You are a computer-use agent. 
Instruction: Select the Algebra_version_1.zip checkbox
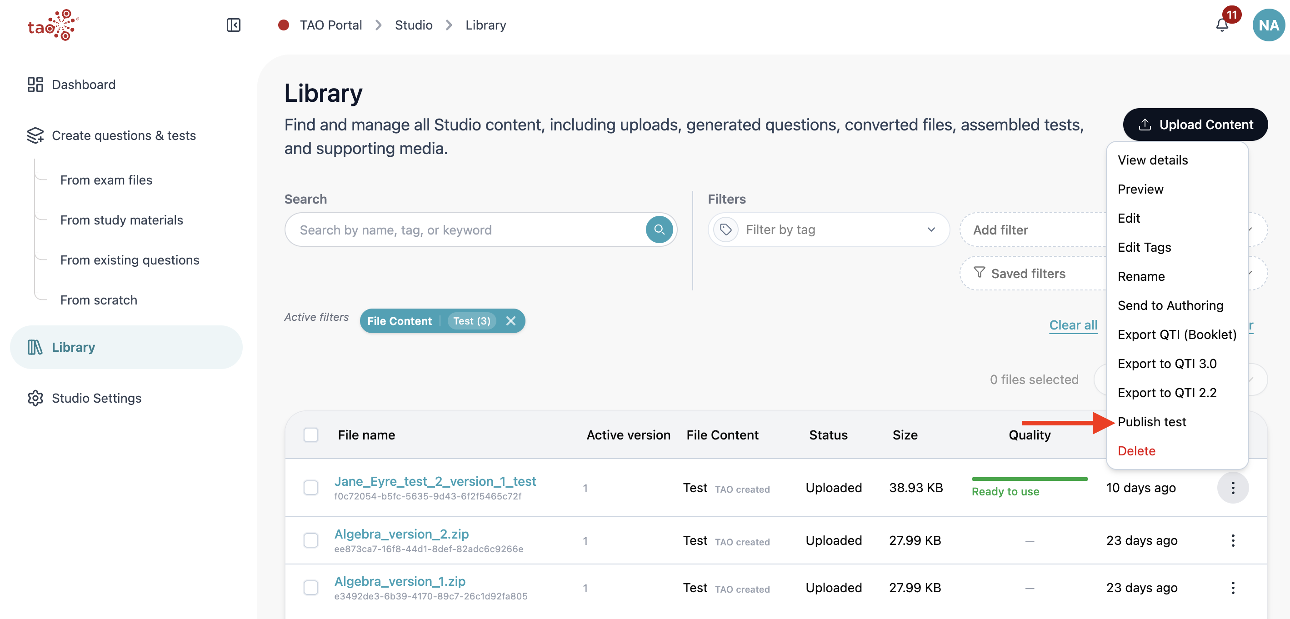pos(311,588)
